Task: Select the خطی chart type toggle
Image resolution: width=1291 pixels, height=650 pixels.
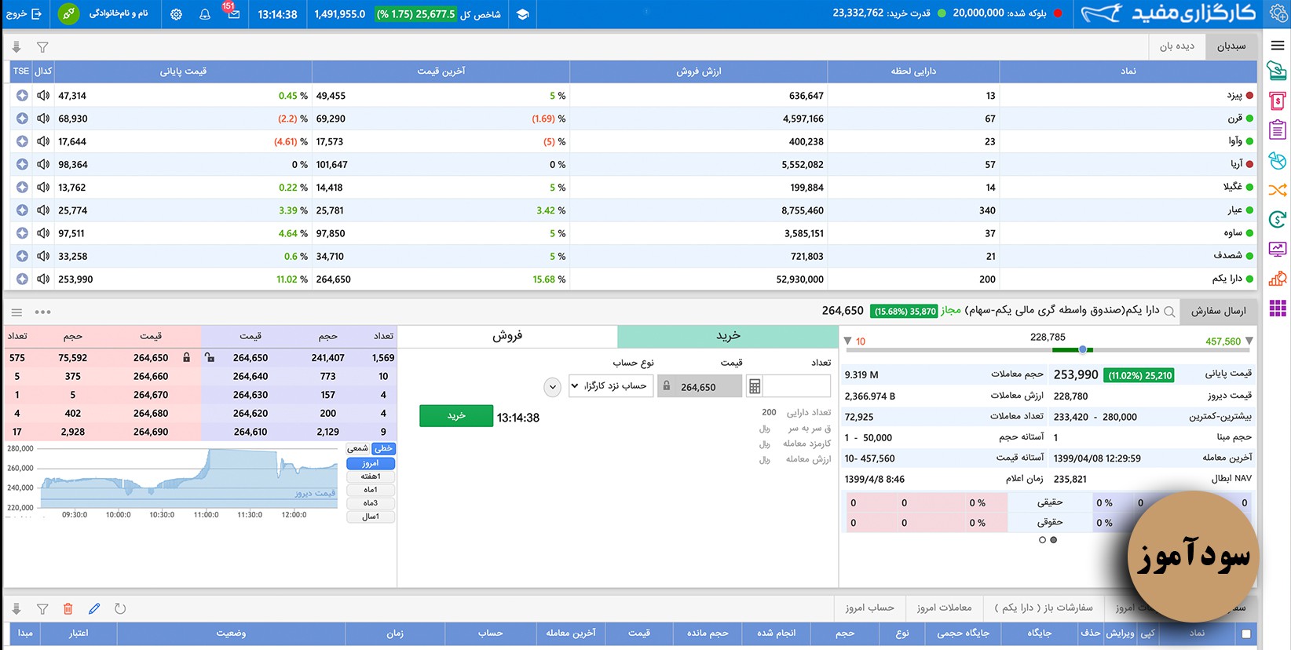Action: [x=383, y=448]
